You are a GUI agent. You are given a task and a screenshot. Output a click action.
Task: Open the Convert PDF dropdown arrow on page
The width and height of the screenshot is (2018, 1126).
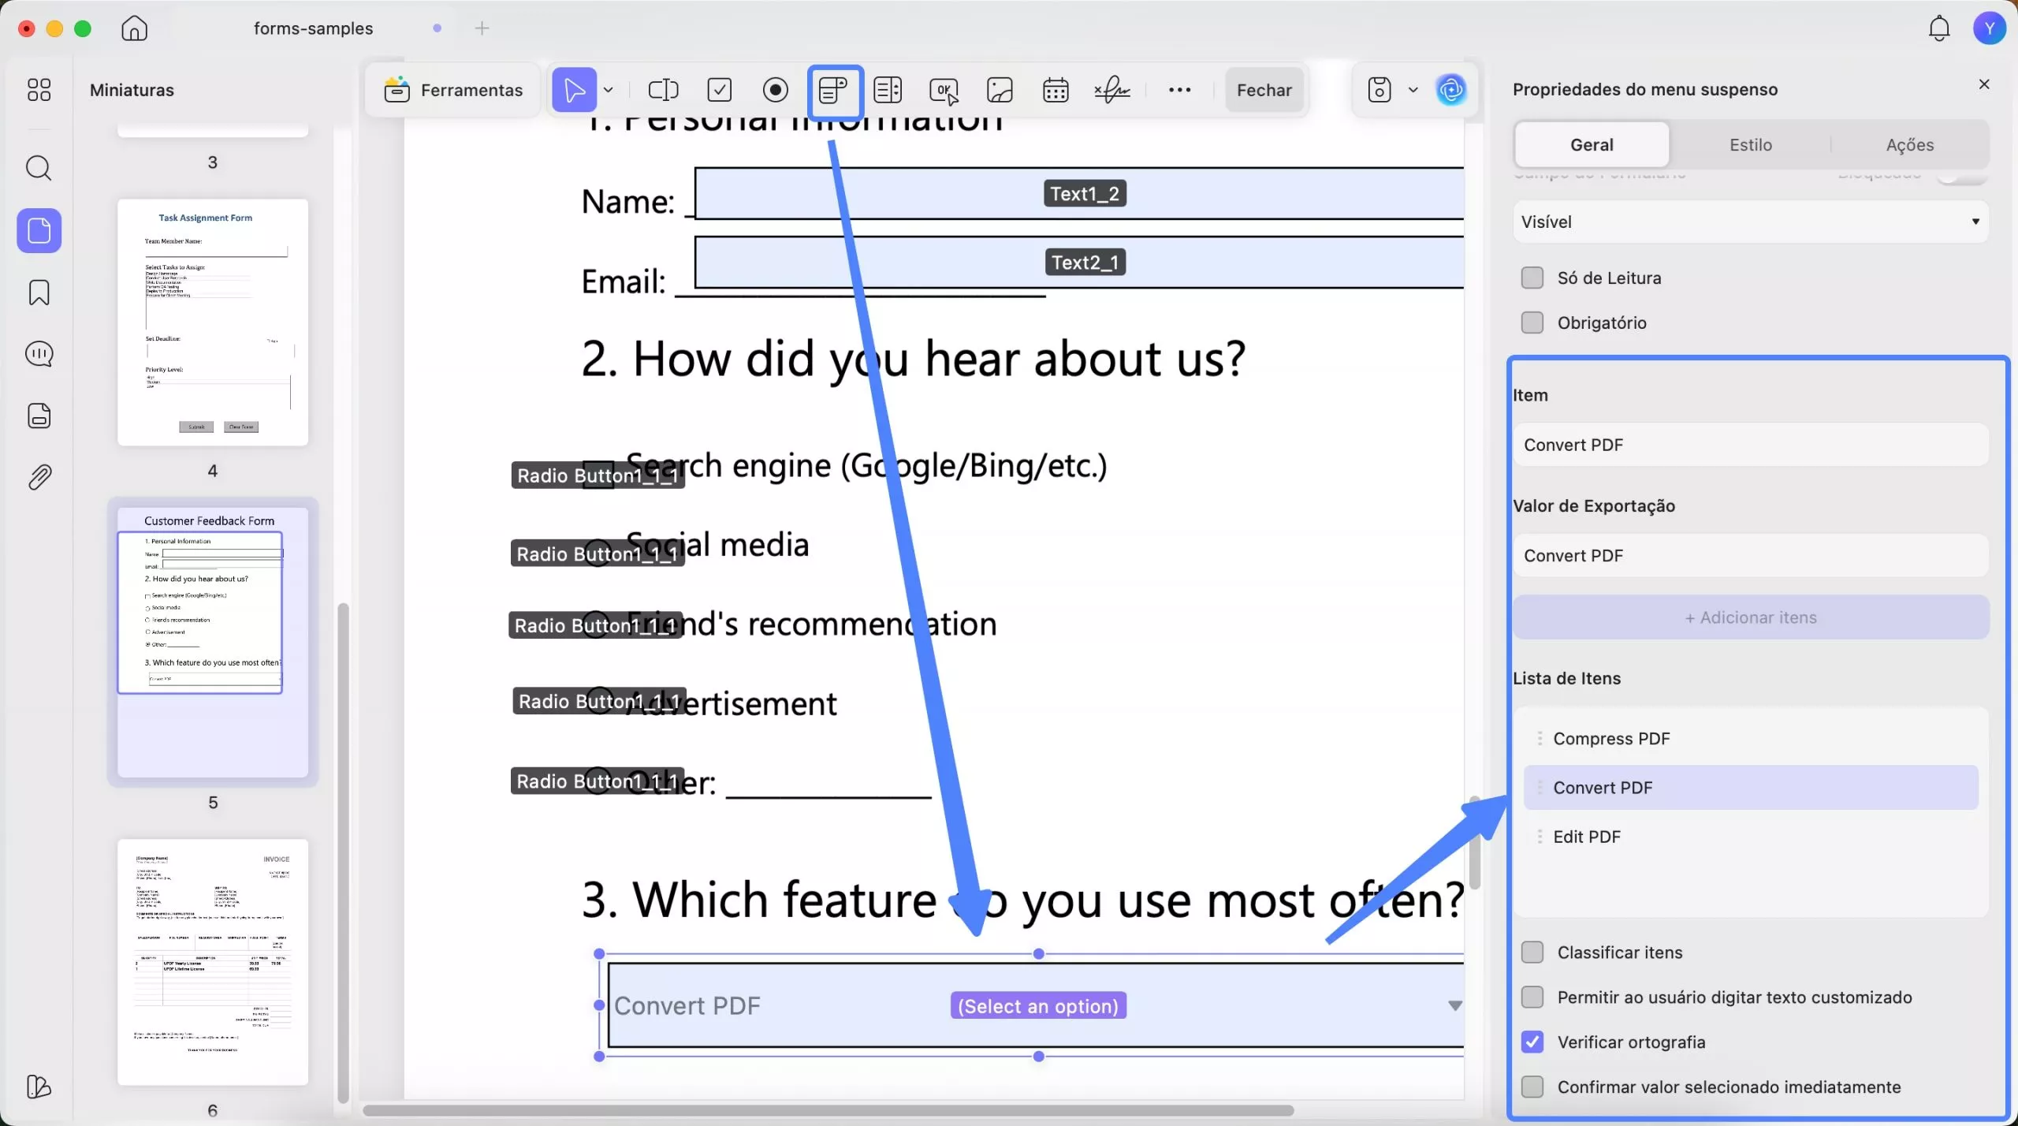pyautogui.click(x=1454, y=1005)
